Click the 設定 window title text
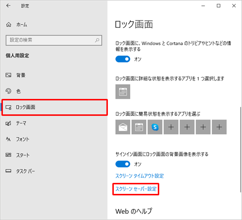Screen dimensions: 242x220 [25, 6]
